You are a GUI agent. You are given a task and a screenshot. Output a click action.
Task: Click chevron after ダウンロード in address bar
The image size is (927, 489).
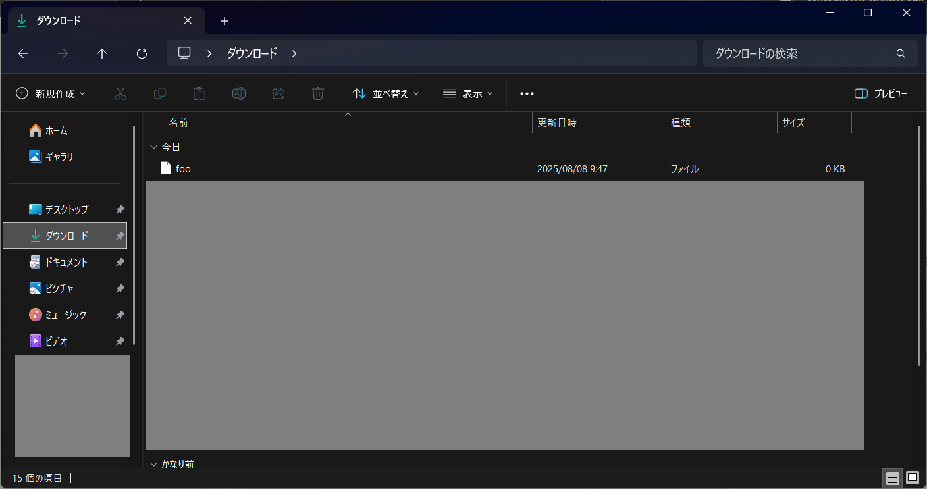click(x=294, y=53)
